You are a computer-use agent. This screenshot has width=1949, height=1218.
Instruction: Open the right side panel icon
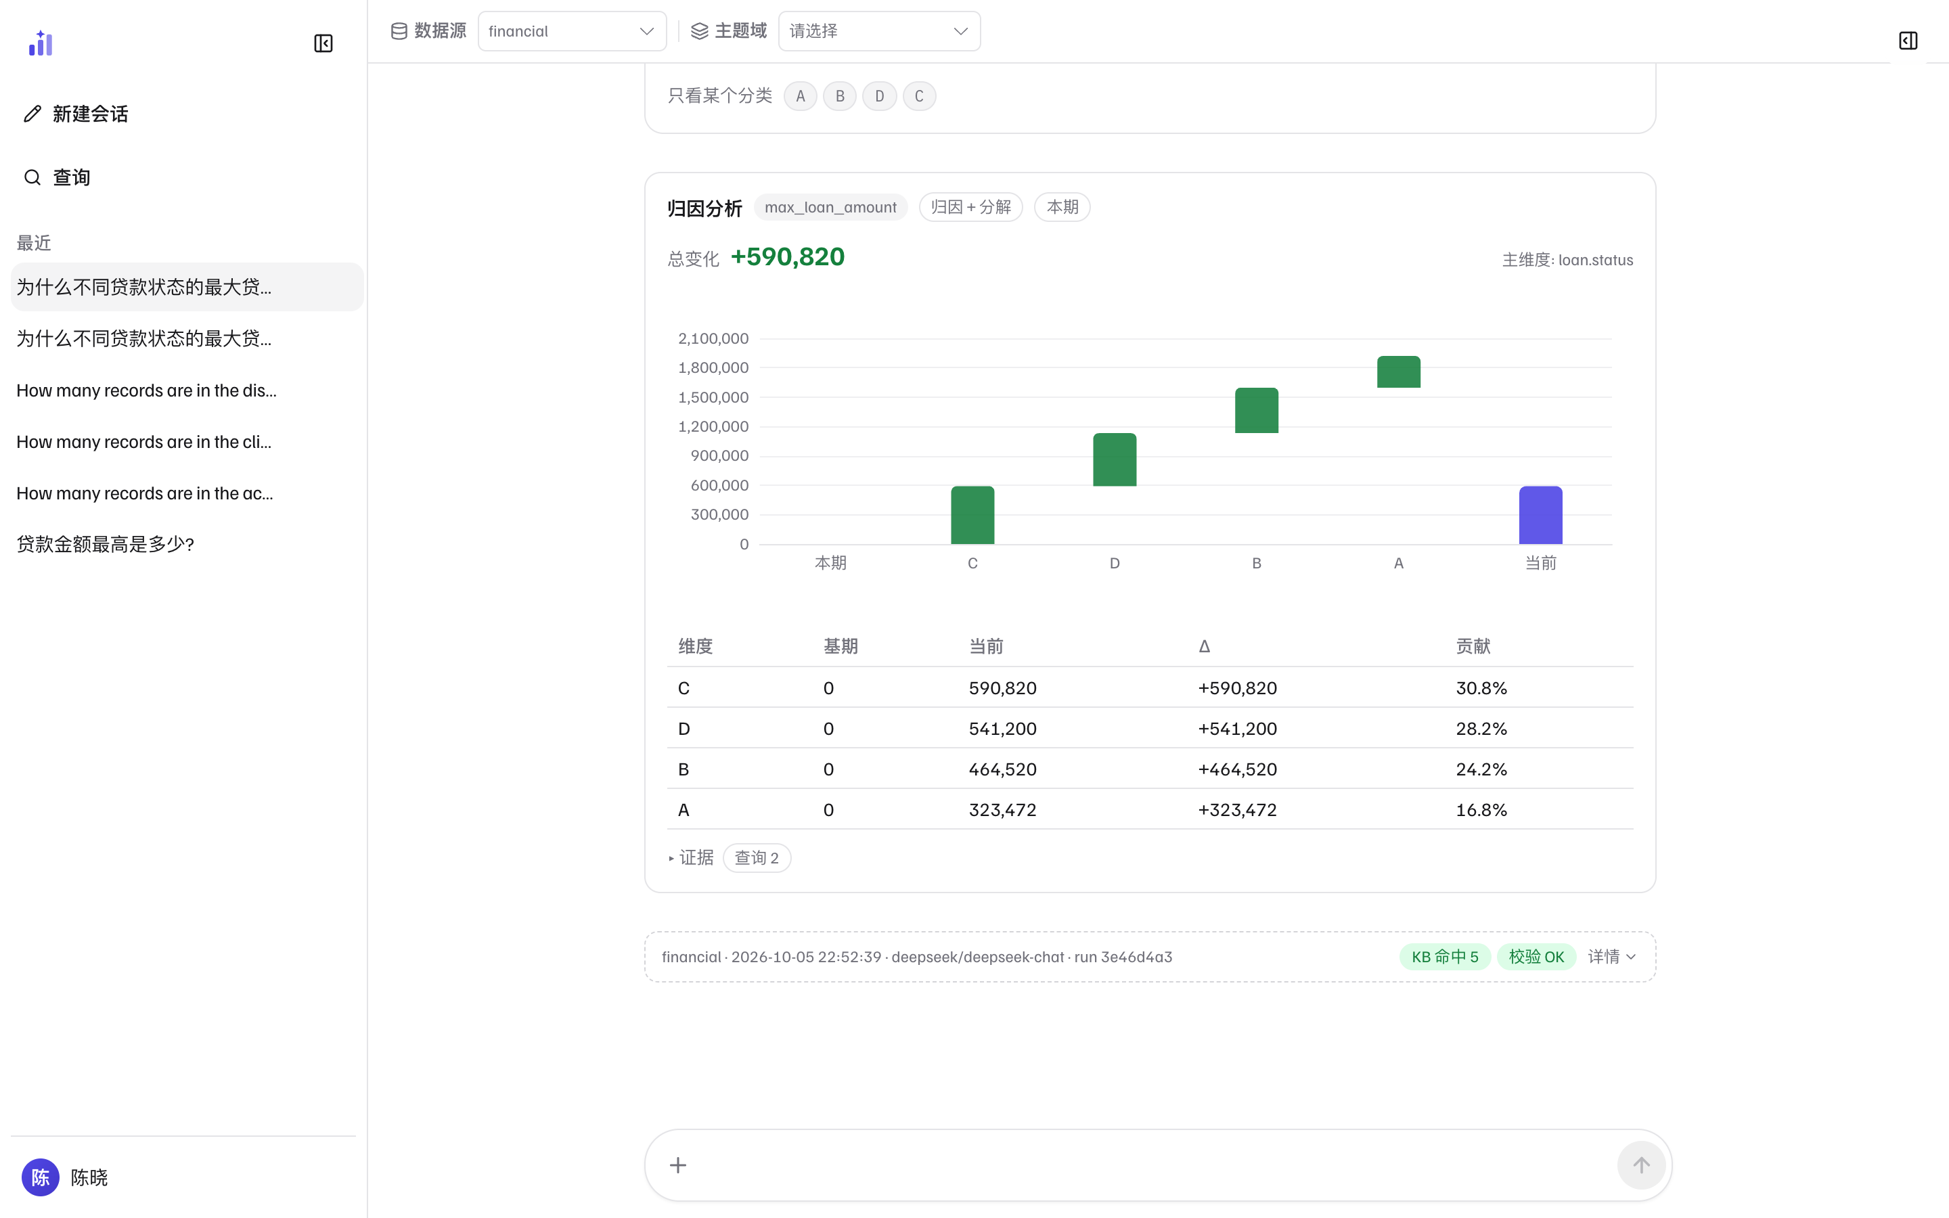(x=1908, y=41)
